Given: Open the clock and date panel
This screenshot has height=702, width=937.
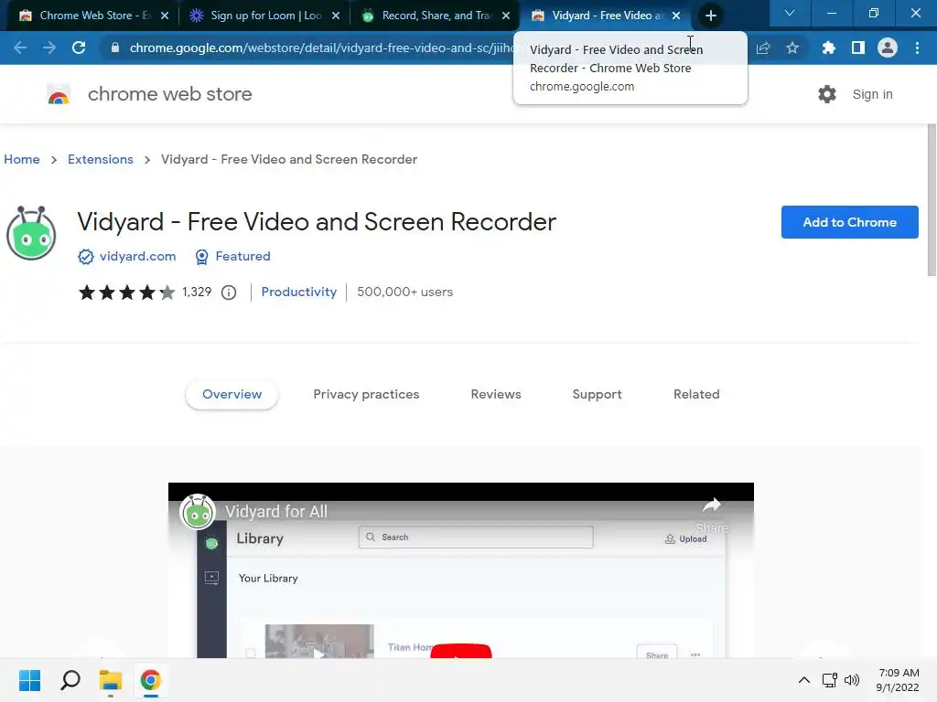Looking at the screenshot, I should (898, 680).
